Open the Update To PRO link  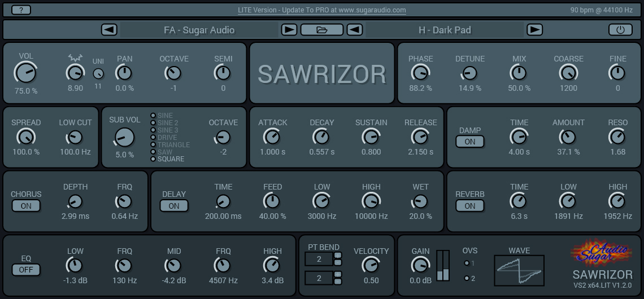(x=321, y=10)
